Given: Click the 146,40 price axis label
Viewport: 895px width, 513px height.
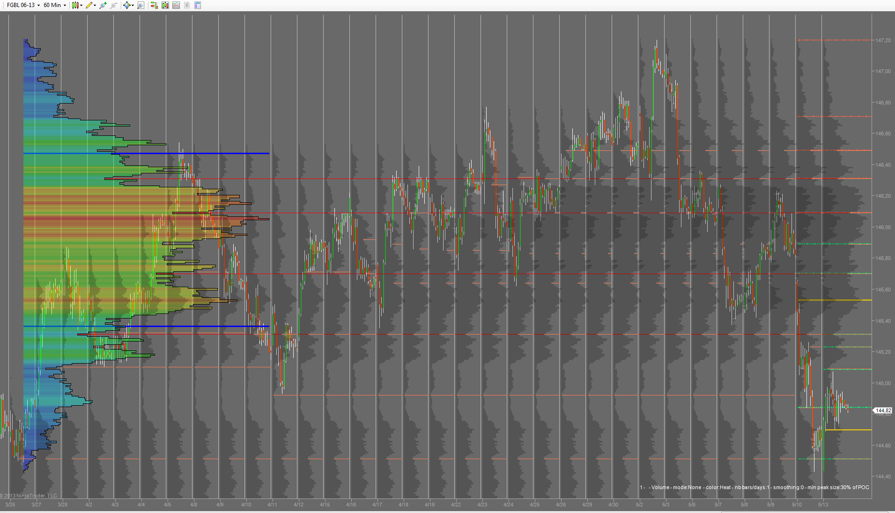Looking at the screenshot, I should [883, 165].
